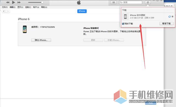Screen dimensions: 176x107
Task: Open the 帐户(A) menu
Action: [36, 7]
